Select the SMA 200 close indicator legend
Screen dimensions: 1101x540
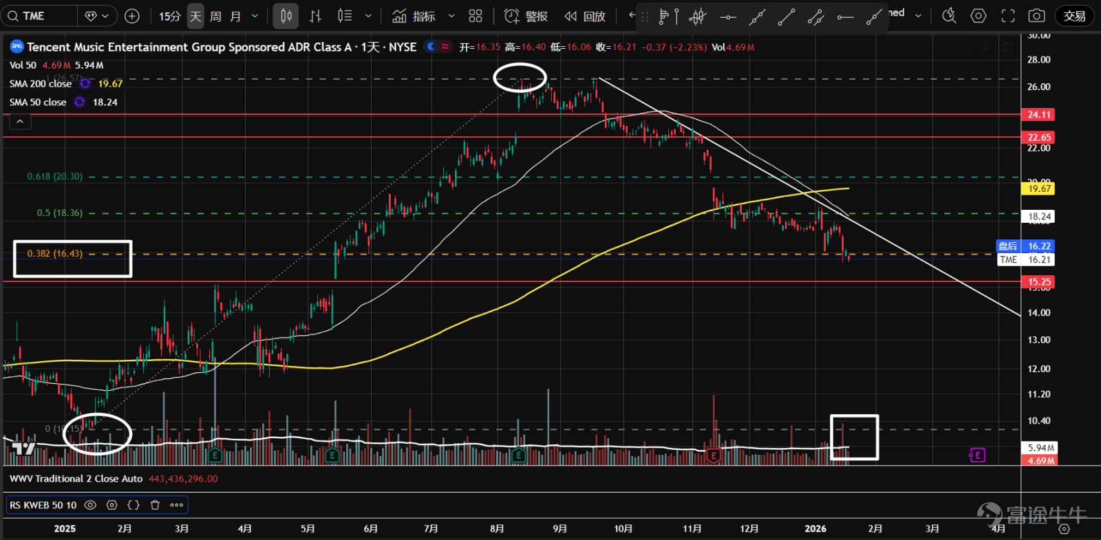pos(41,84)
